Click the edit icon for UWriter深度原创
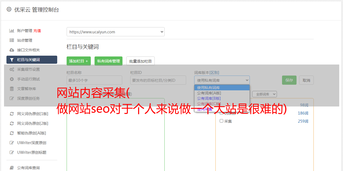This screenshot has height=171, width=343. 12,143
